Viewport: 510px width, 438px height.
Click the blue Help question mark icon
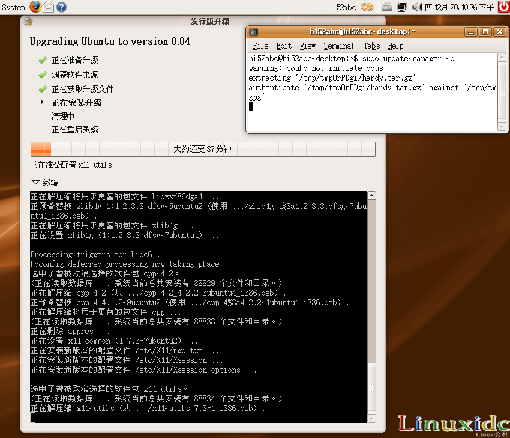[x=60, y=7]
